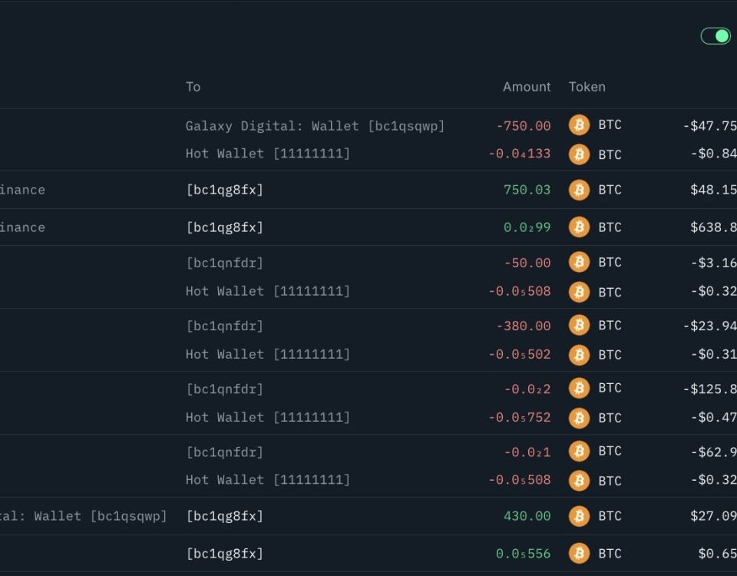Click the green amount 750.03
This screenshot has width=737, height=576.
tap(527, 190)
